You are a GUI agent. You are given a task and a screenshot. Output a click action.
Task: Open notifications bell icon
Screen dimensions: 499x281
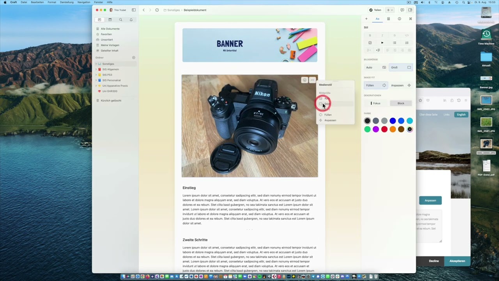pyautogui.click(x=131, y=20)
